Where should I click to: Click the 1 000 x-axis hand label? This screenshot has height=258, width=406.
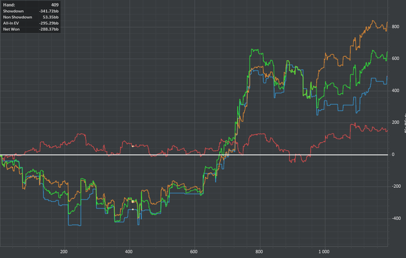click(x=324, y=252)
